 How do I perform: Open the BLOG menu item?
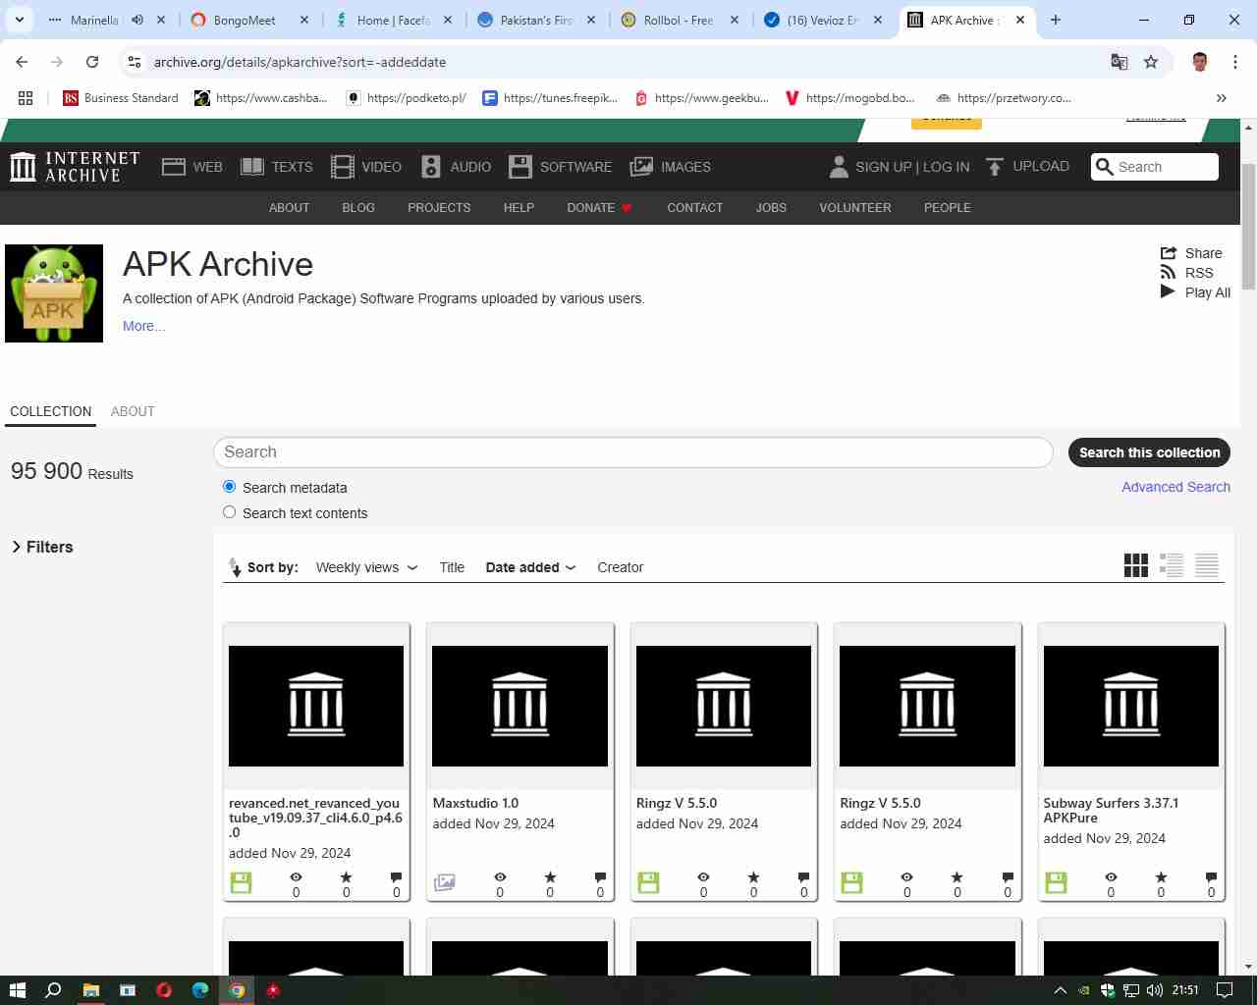click(x=358, y=208)
